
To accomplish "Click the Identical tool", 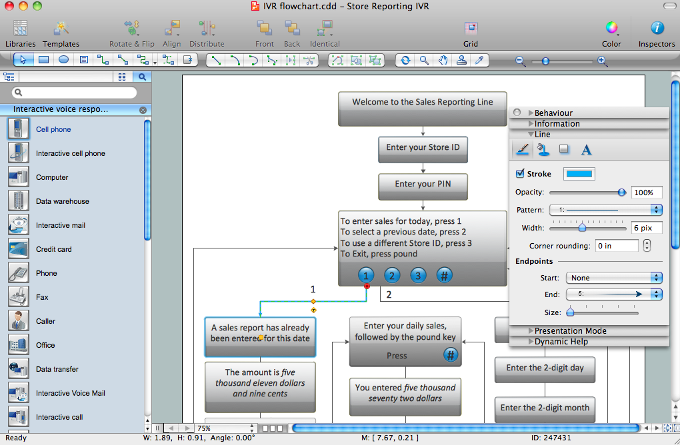I will pos(325,34).
